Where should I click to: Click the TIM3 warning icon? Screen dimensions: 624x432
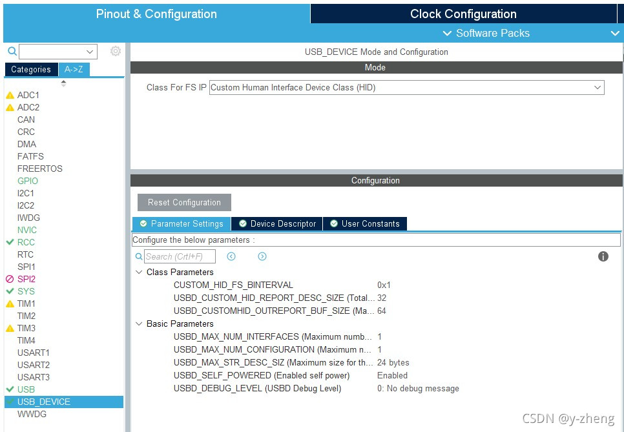tap(10, 329)
